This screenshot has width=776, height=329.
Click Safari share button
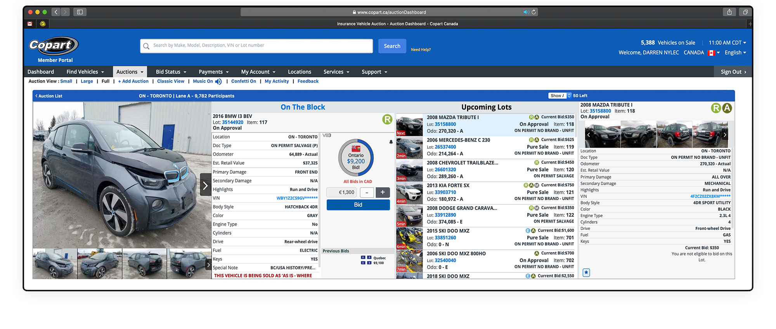tap(729, 12)
